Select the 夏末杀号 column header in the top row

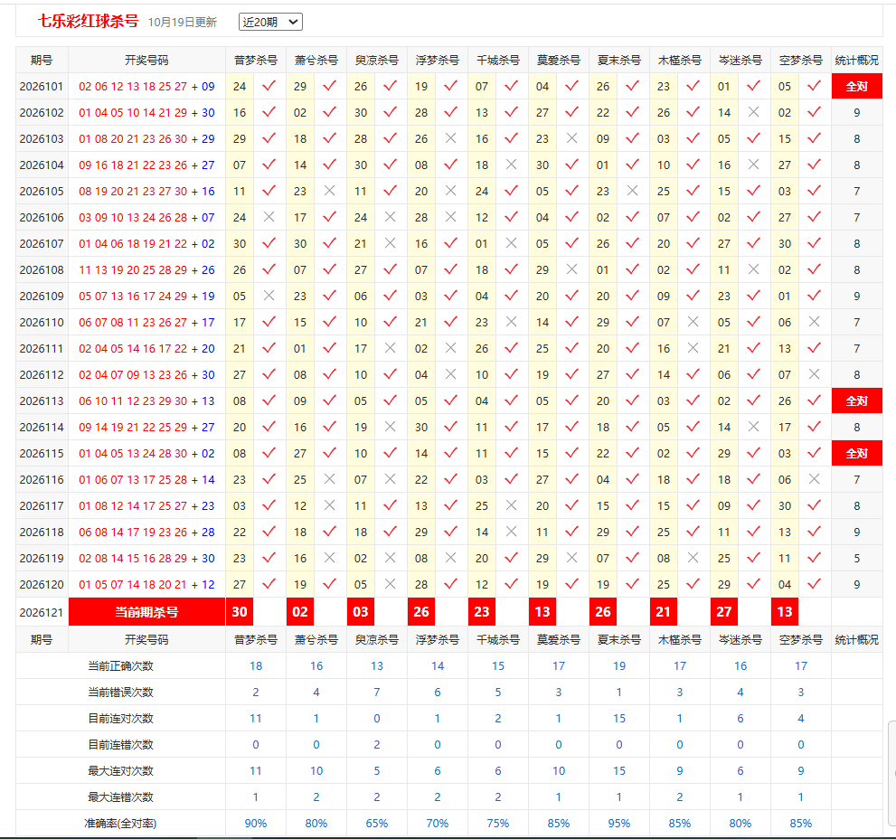(x=619, y=61)
